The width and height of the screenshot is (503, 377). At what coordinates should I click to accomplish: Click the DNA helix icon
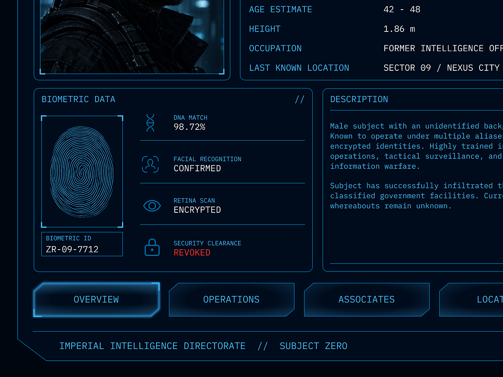coord(150,123)
